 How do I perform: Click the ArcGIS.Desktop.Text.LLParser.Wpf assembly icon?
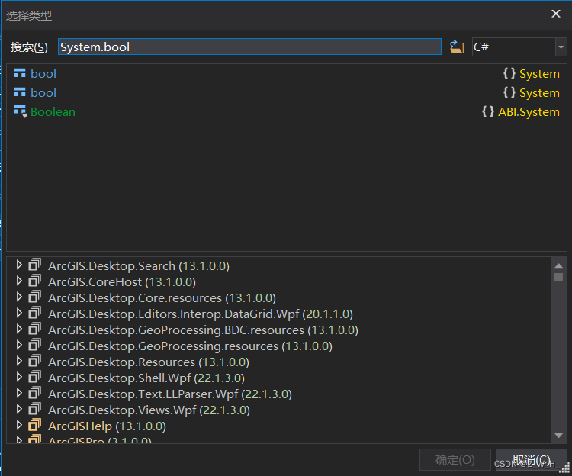click(x=34, y=393)
